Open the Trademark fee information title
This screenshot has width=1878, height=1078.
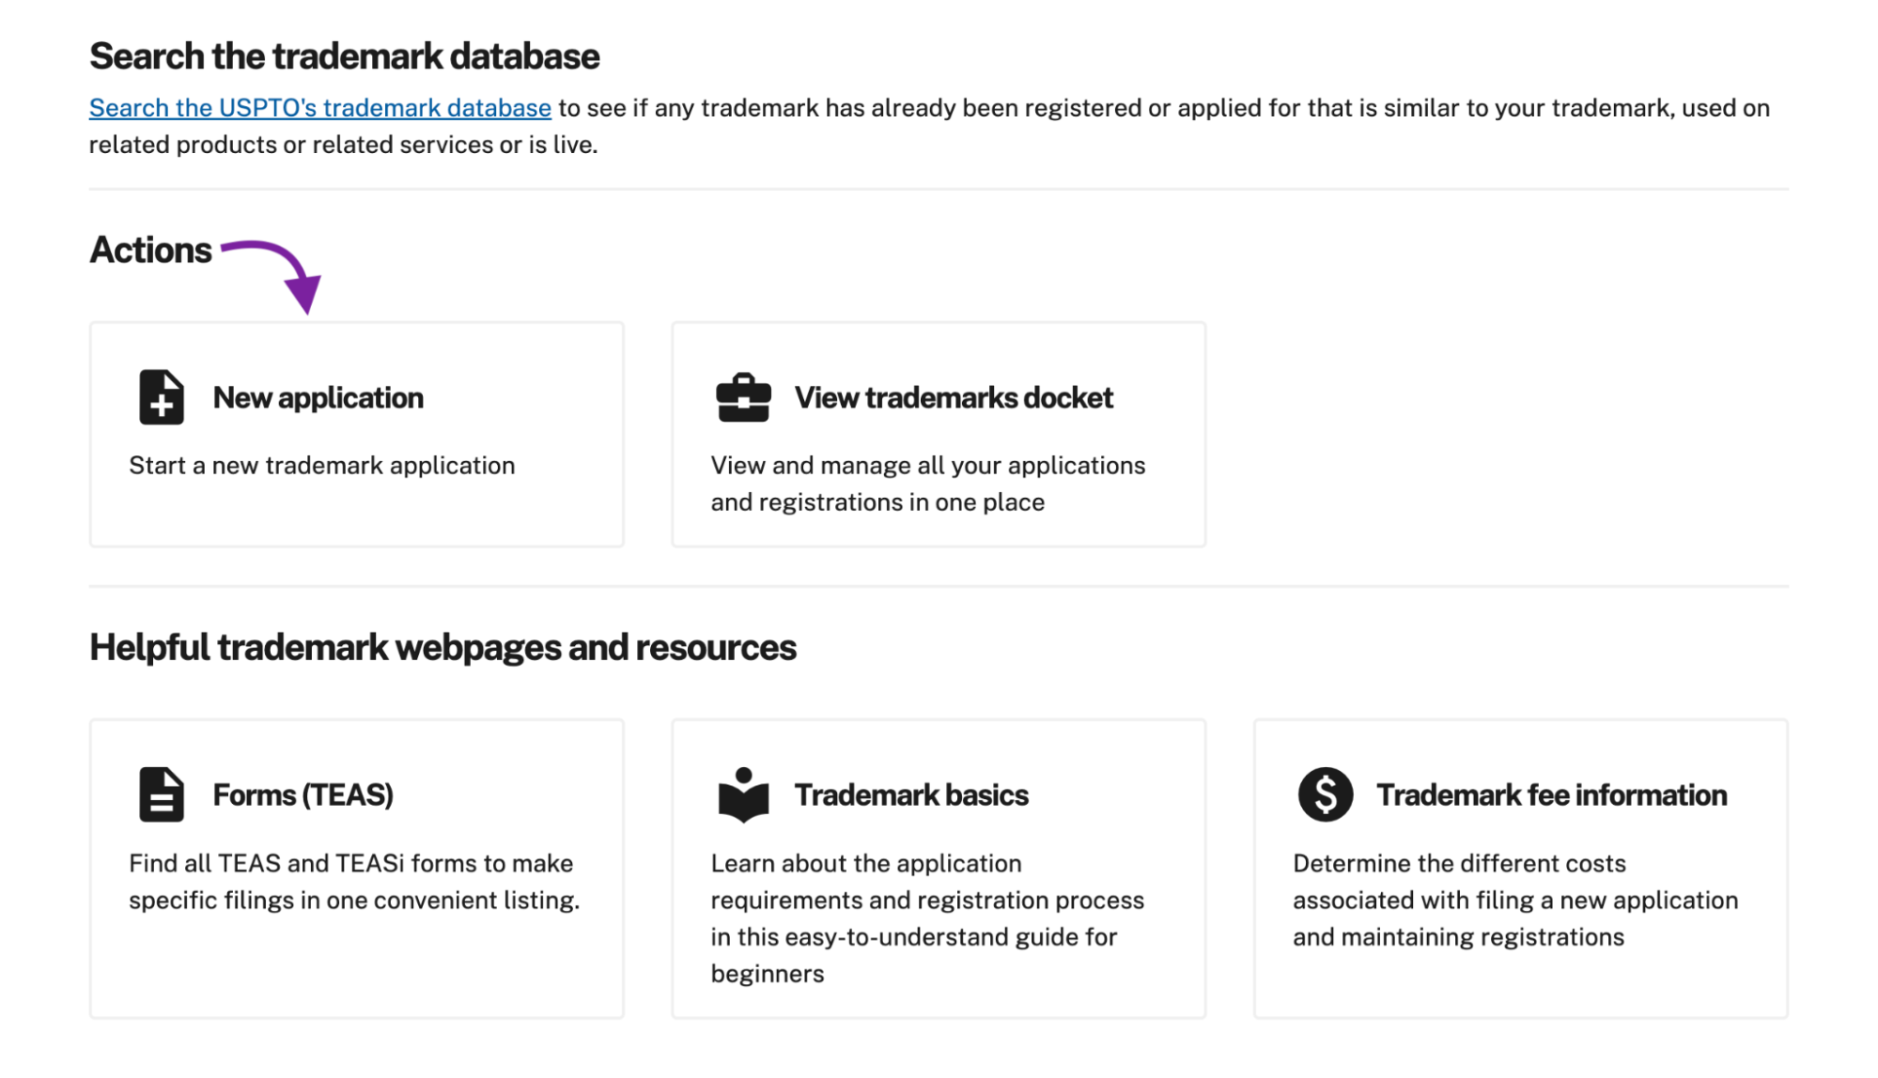coord(1551,795)
